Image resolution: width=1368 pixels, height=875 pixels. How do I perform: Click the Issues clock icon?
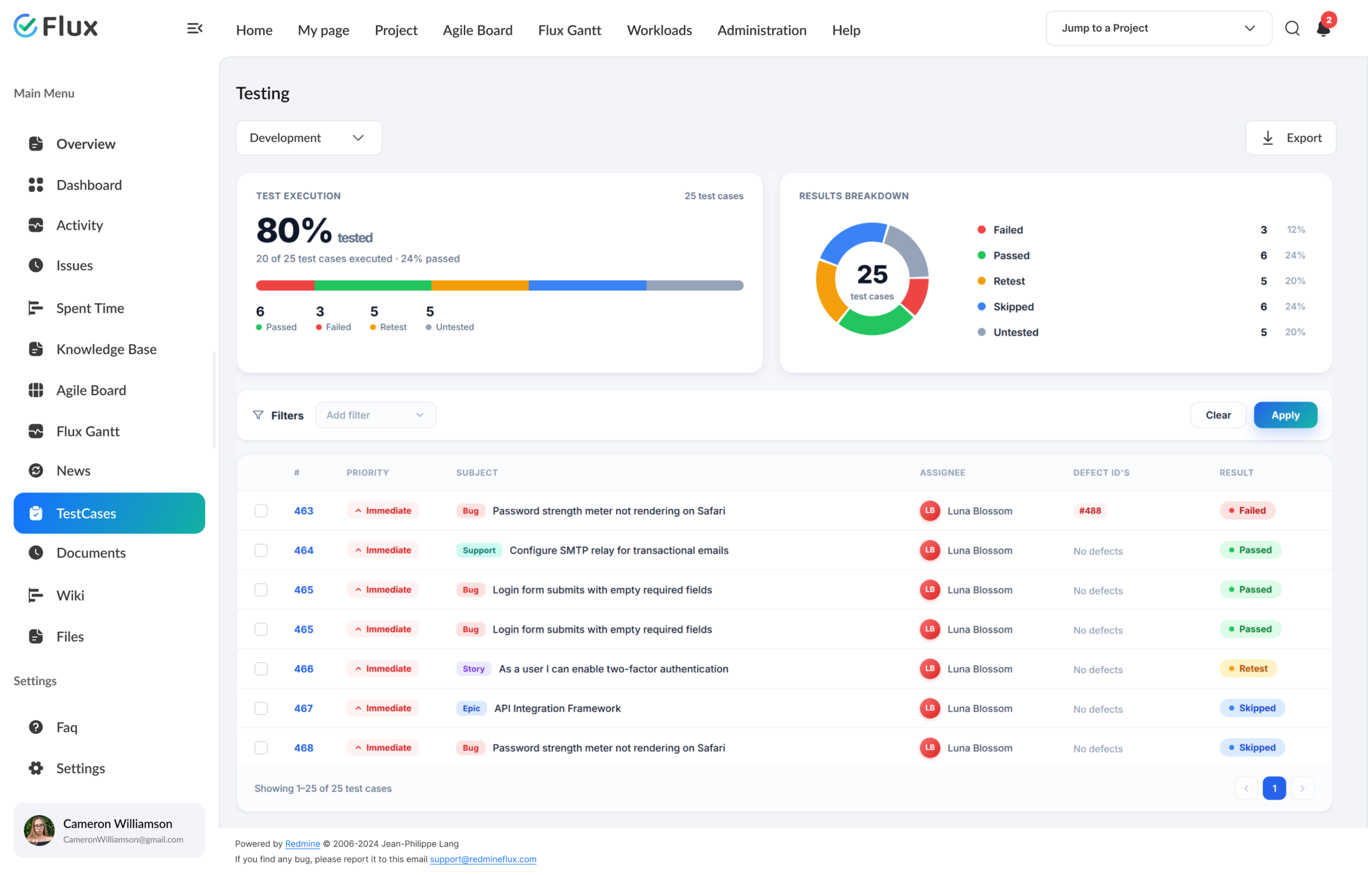36,265
